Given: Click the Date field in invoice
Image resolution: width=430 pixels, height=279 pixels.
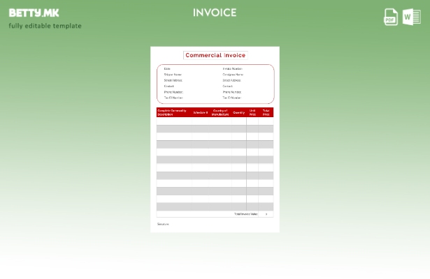Looking at the screenshot, I should [167, 69].
